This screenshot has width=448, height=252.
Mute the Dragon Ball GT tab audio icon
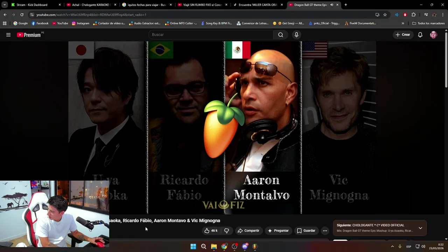[x=331, y=5]
